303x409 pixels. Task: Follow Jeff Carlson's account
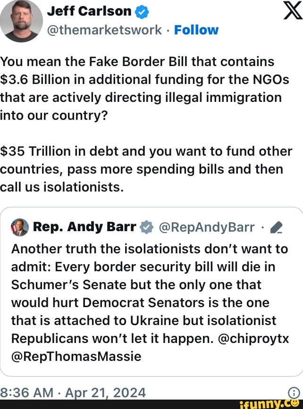pos(196,30)
